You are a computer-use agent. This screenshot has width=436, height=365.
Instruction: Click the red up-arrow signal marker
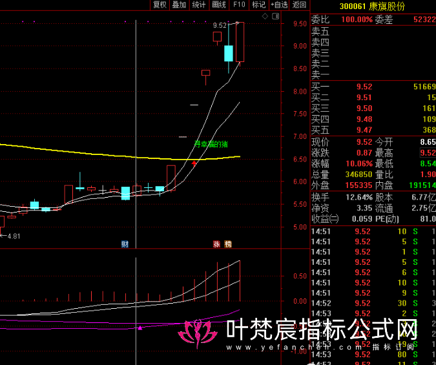[194, 163]
